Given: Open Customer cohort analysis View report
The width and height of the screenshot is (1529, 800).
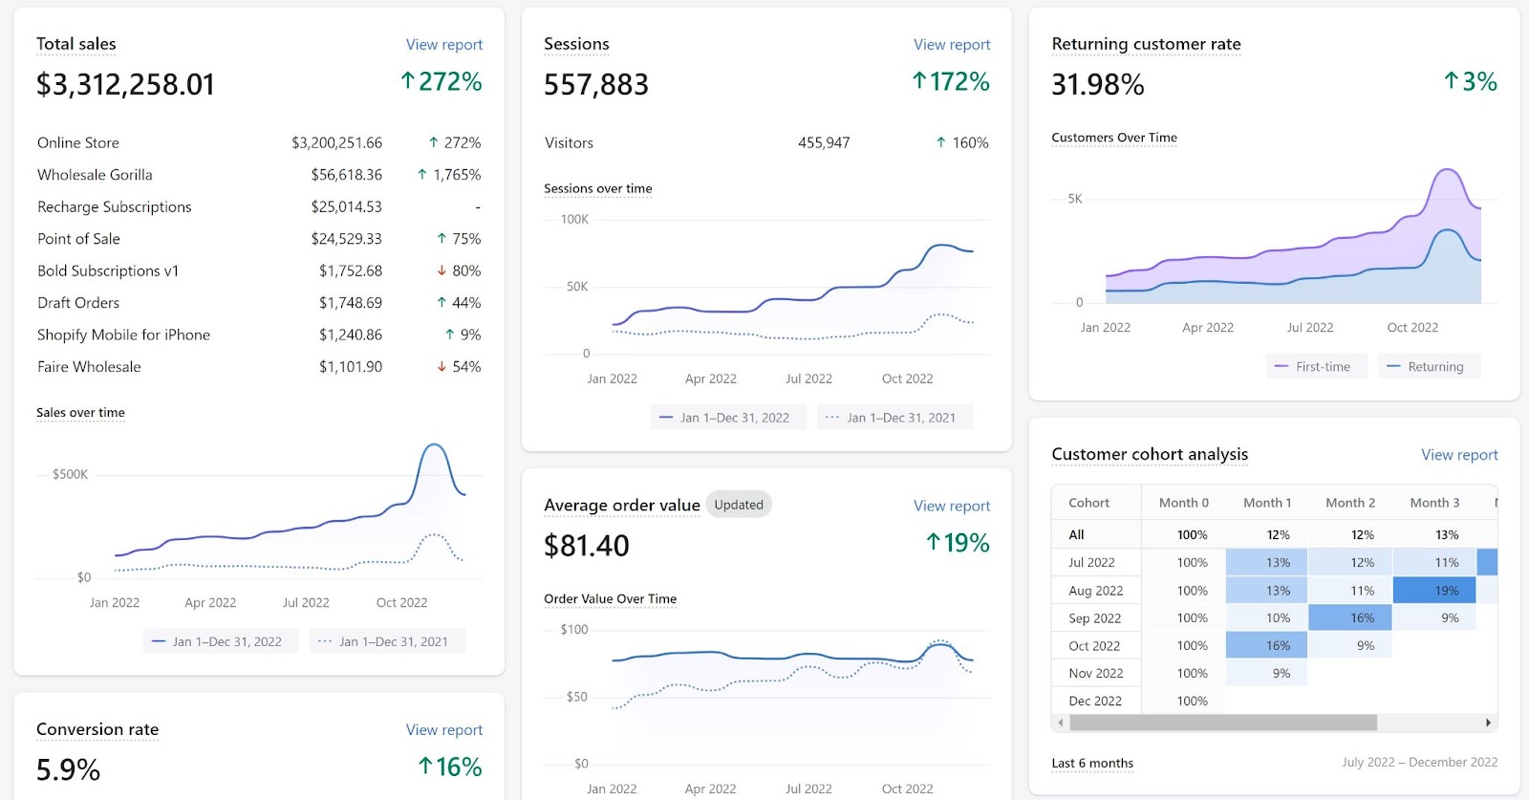Looking at the screenshot, I should 1459,455.
